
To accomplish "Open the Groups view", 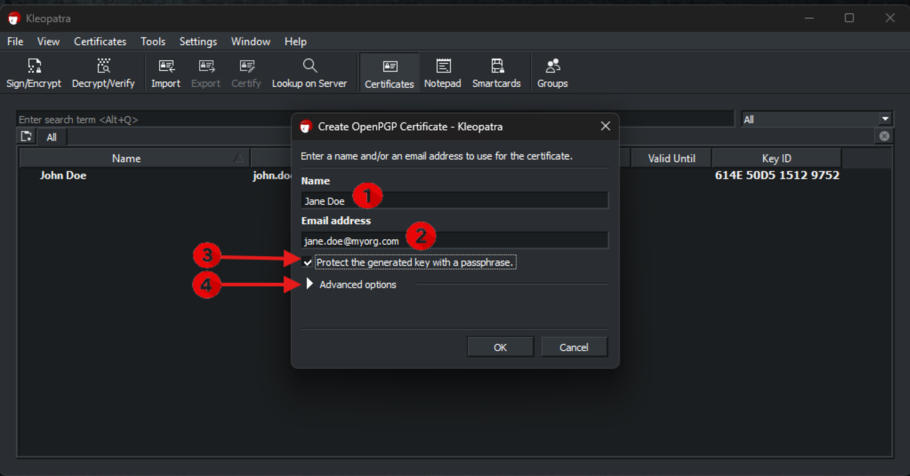I will pyautogui.click(x=553, y=73).
